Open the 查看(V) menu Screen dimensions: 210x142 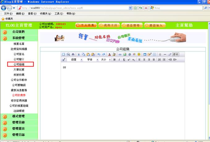pos(32,14)
